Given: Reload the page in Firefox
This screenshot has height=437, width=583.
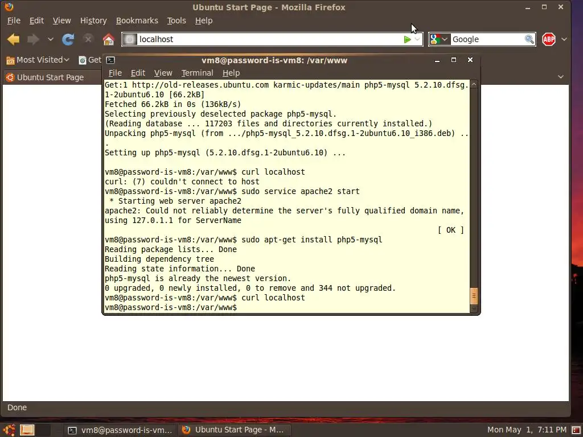Looking at the screenshot, I should tap(68, 39).
